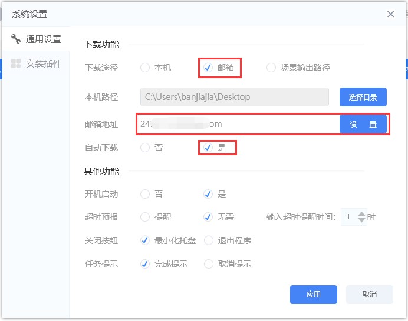Click the 本机路径 path field
The width and height of the screenshot is (408, 321).
coord(235,97)
